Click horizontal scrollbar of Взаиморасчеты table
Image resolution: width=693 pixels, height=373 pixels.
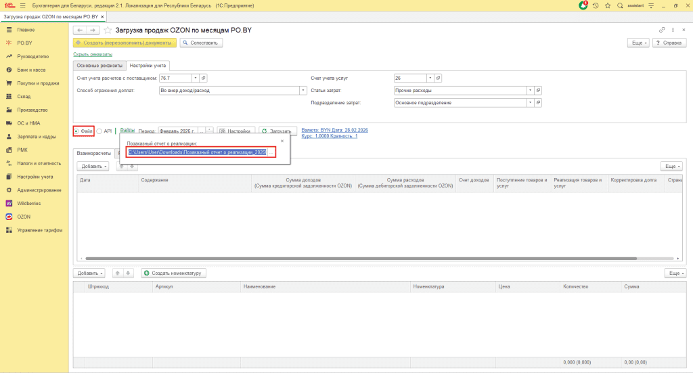(361, 258)
